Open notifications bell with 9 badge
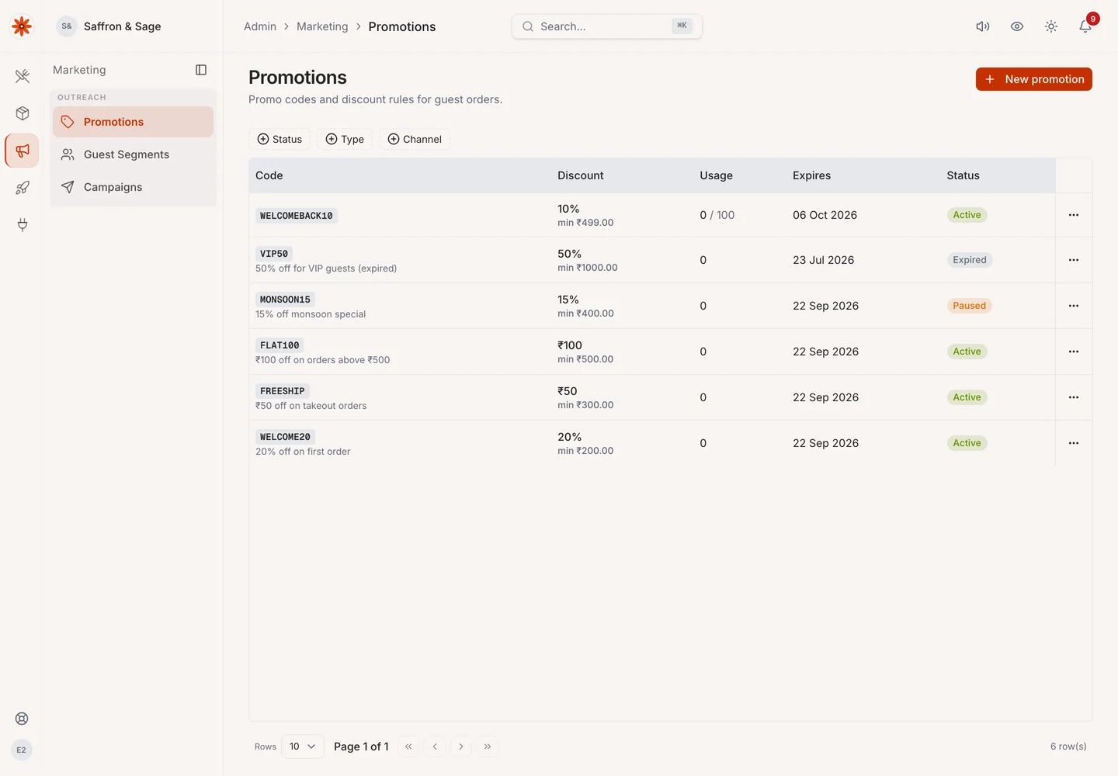1118x776 pixels. (x=1085, y=26)
